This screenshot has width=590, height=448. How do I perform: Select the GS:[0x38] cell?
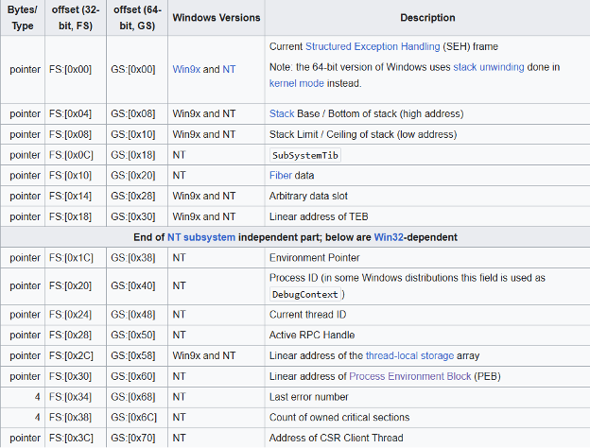pos(137,258)
